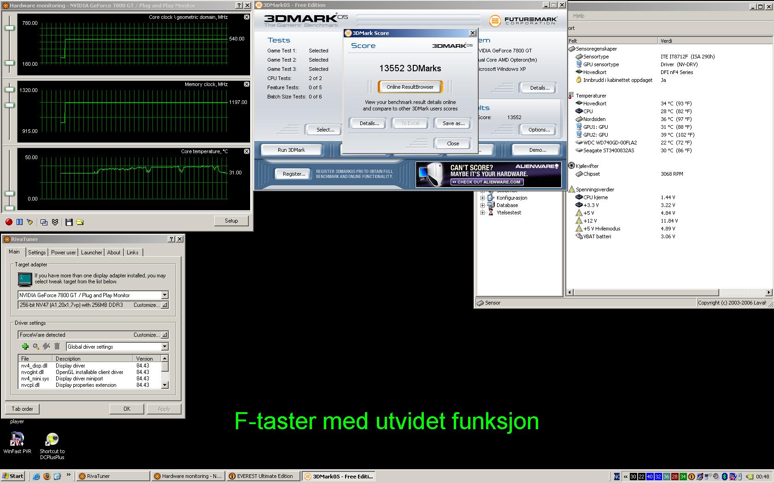Click the help question mark in Hardware monitoring title
The image size is (774, 483).
pyautogui.click(x=239, y=5)
